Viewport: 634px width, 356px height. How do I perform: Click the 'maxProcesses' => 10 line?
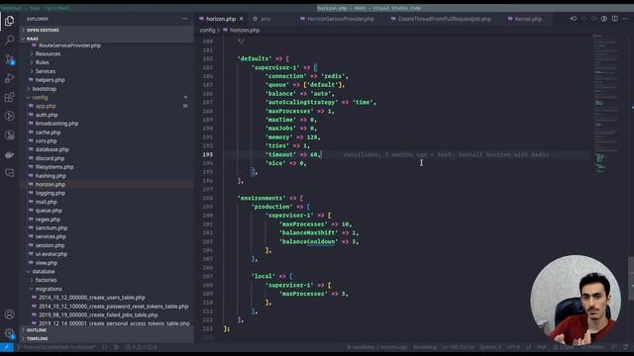click(315, 224)
